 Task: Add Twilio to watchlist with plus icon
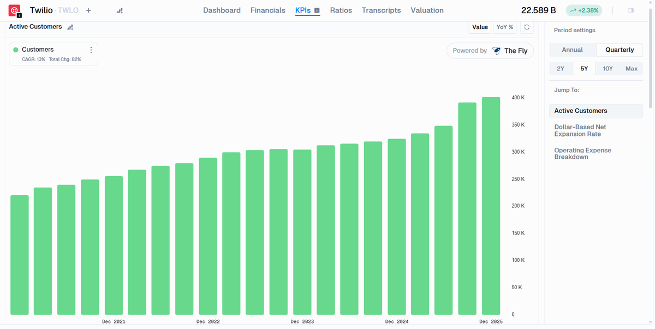(88, 10)
